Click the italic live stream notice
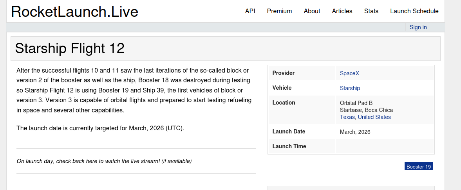This screenshot has width=461, height=190. (x=104, y=161)
